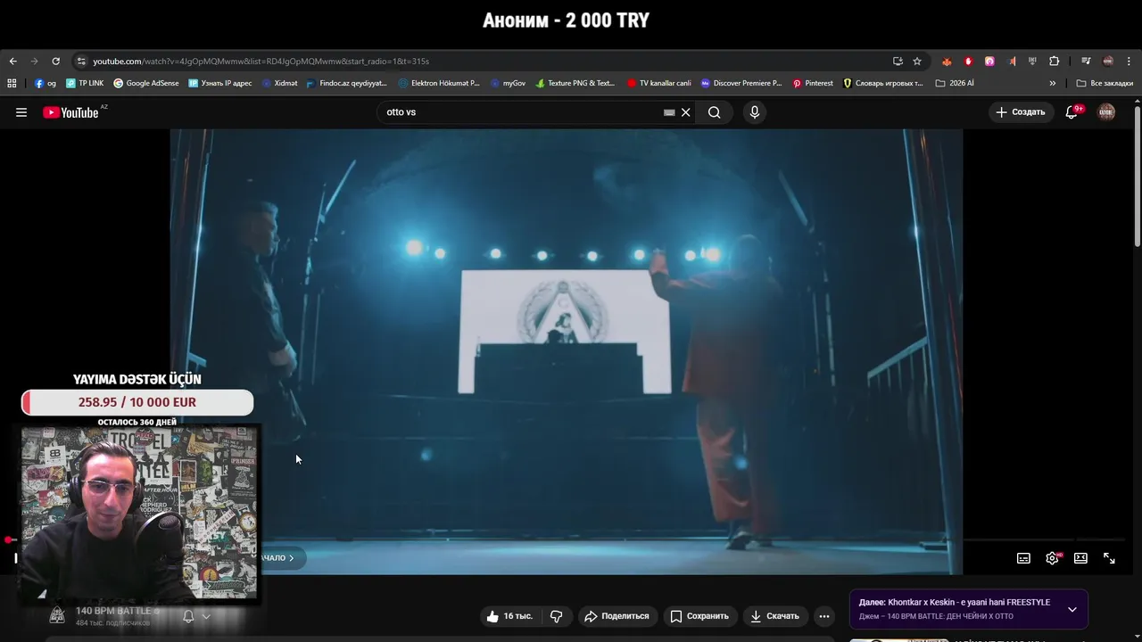Image resolution: width=1142 pixels, height=642 pixels.
Task: Expand the 'Далее' playlist panel chevron
Action: tap(1072, 610)
